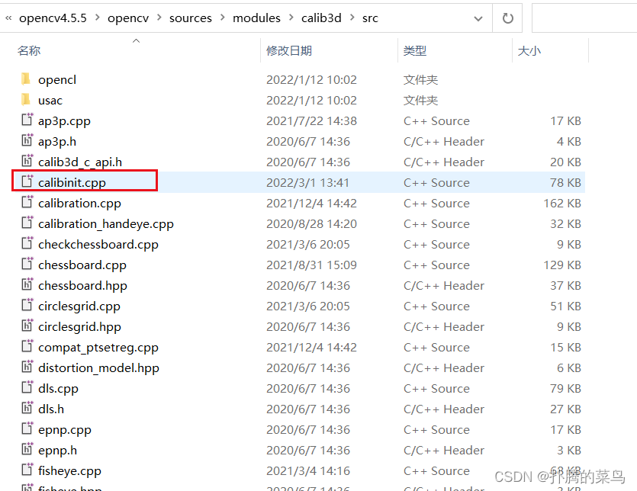Sort files by 类型 column
This screenshot has width=637, height=491.
click(415, 51)
